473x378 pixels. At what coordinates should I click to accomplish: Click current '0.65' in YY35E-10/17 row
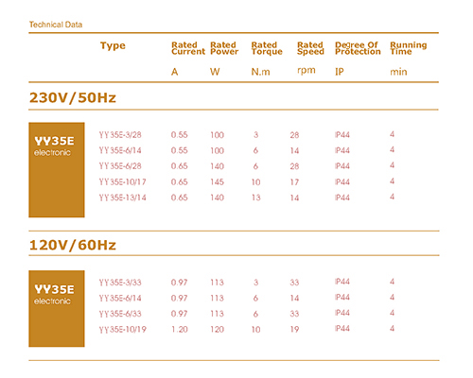click(x=180, y=182)
